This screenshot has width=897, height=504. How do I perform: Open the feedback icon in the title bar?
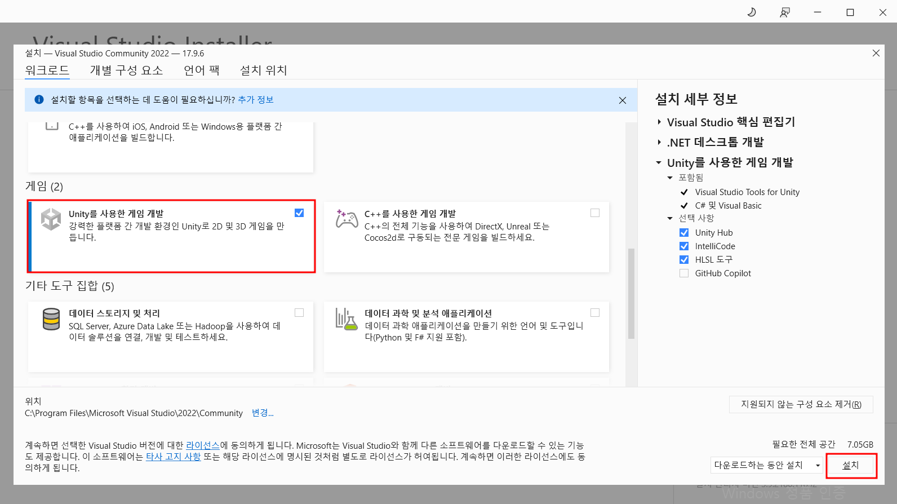[785, 12]
